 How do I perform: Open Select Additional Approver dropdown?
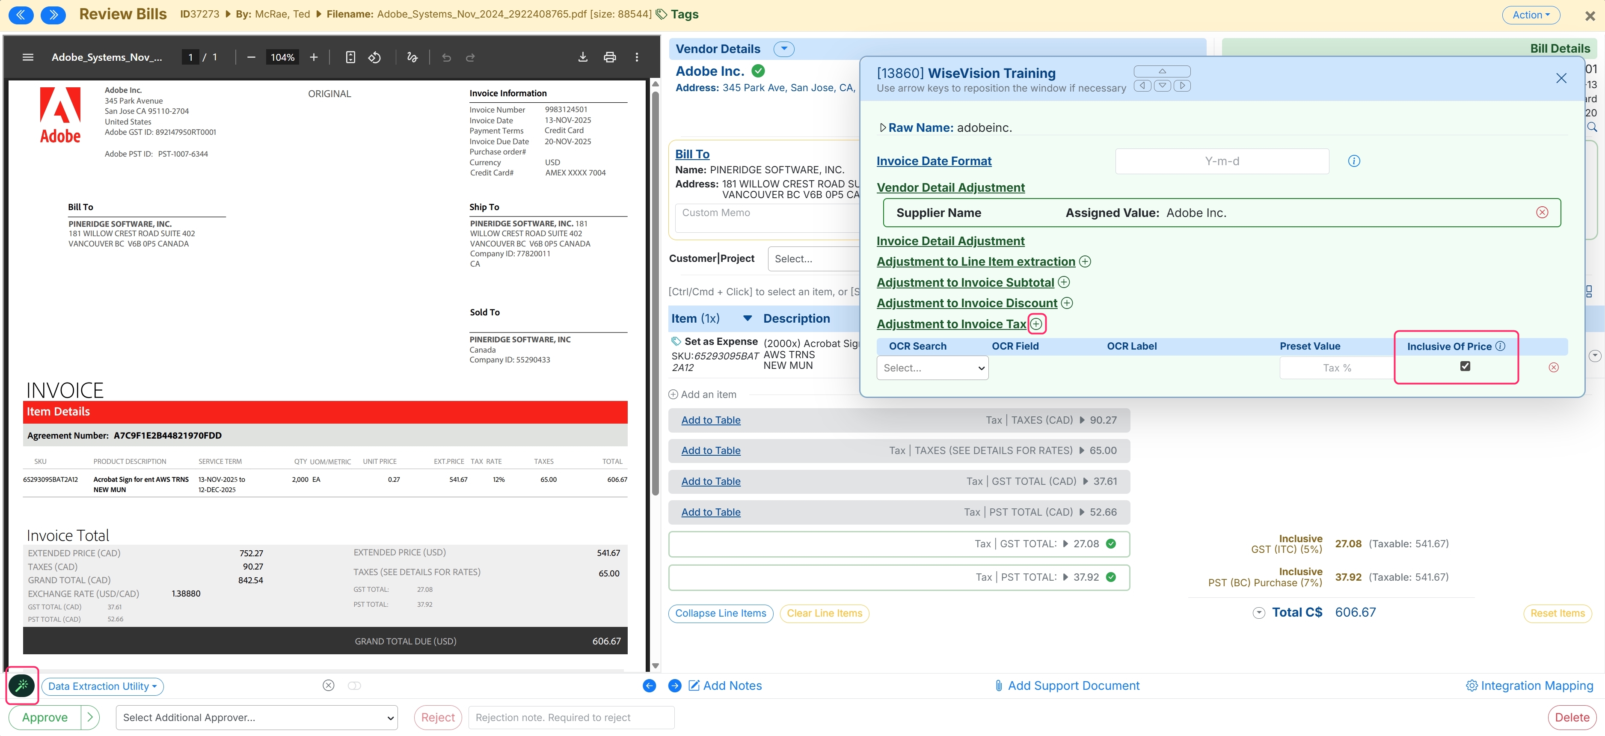pyautogui.click(x=257, y=717)
